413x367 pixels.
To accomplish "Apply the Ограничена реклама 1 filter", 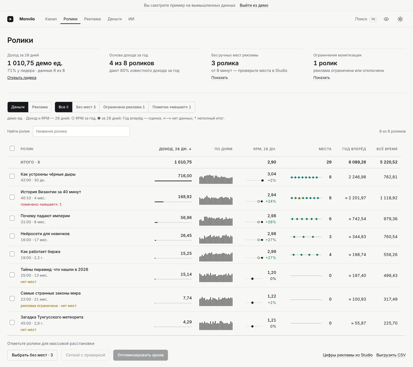I will coord(124,107).
